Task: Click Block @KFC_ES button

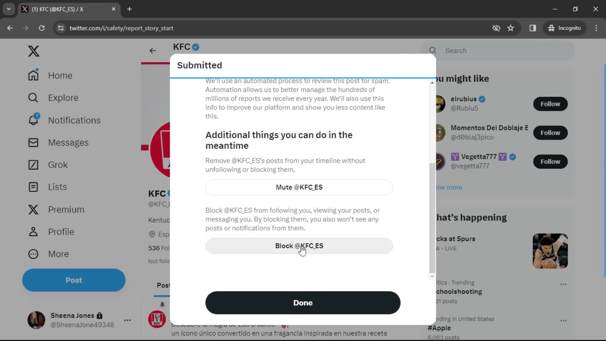Action: (x=299, y=246)
